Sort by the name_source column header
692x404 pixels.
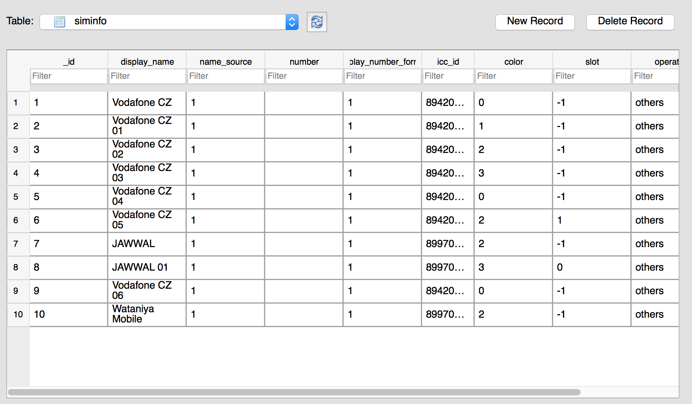click(x=226, y=62)
